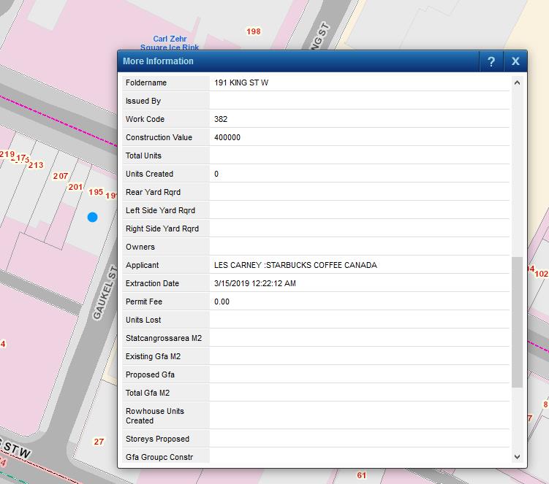
Task: Select address number 201 on the map
Action: (x=75, y=187)
